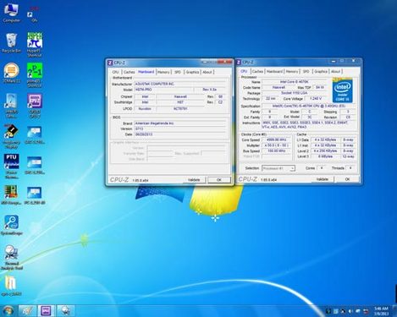Open Caches tab in left CPU-Z window
This screenshot has height=317, width=397.
(x=130, y=72)
